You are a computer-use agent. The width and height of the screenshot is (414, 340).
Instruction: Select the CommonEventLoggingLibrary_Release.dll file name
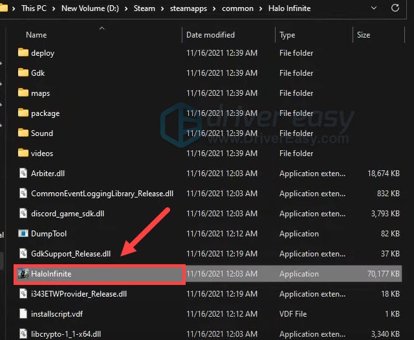pos(102,194)
